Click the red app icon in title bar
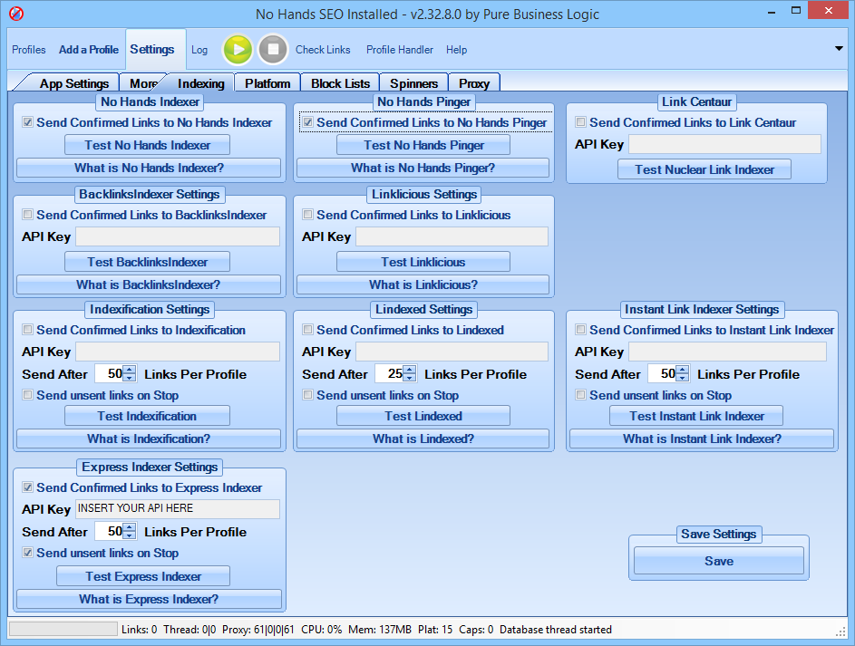The image size is (855, 646). coord(16,14)
